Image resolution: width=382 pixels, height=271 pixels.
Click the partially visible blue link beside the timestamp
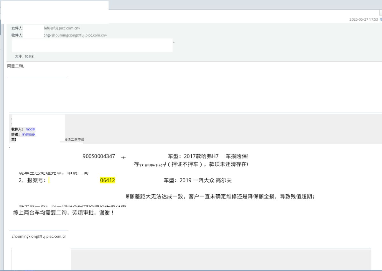coord(381,19)
